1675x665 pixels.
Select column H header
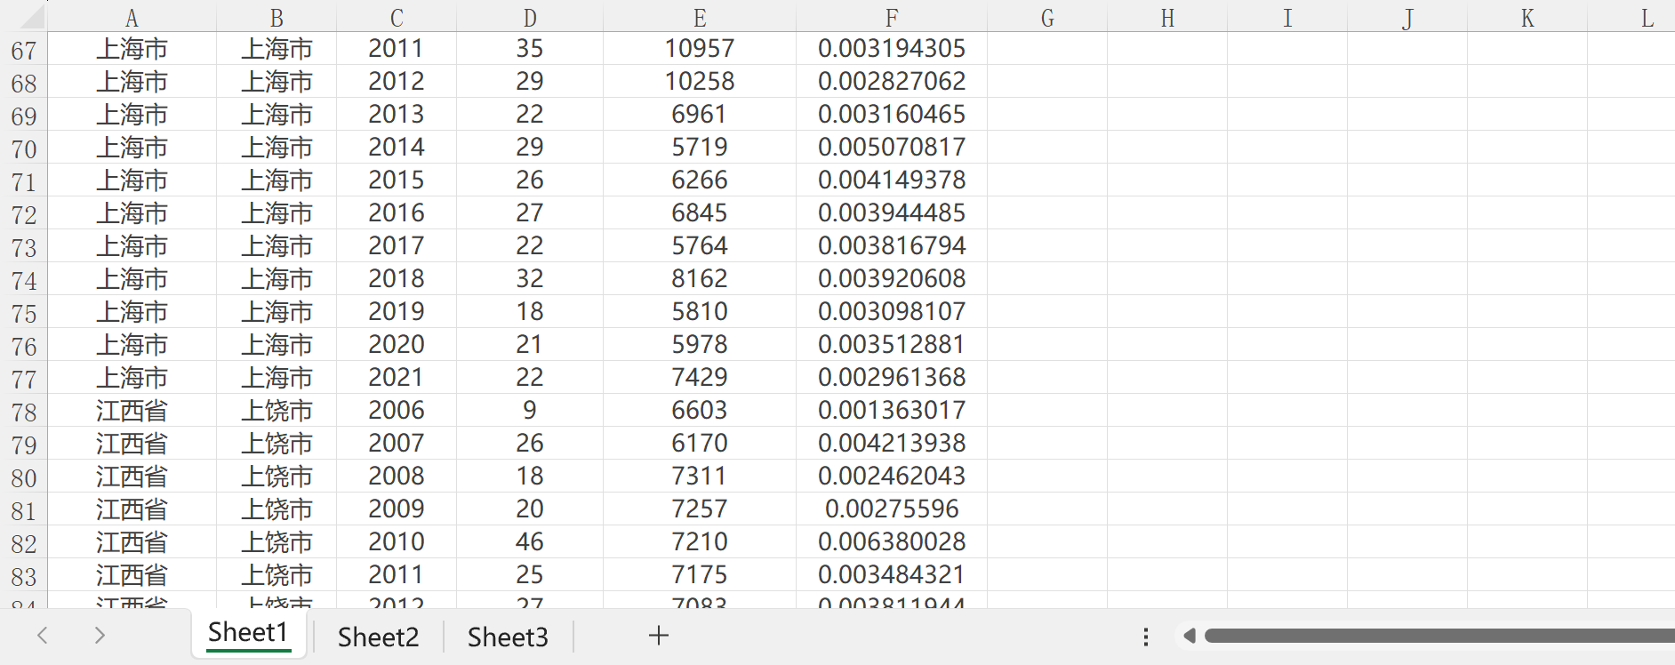pyautogui.click(x=1167, y=18)
